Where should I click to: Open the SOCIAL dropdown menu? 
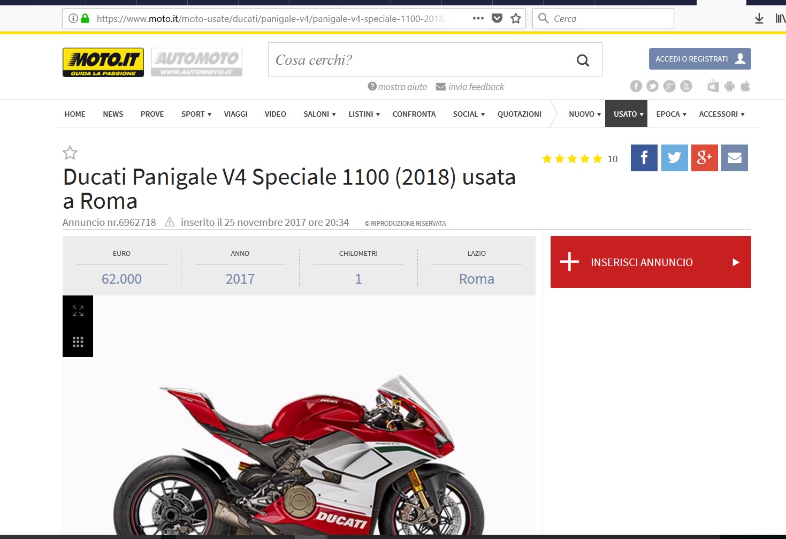[469, 114]
